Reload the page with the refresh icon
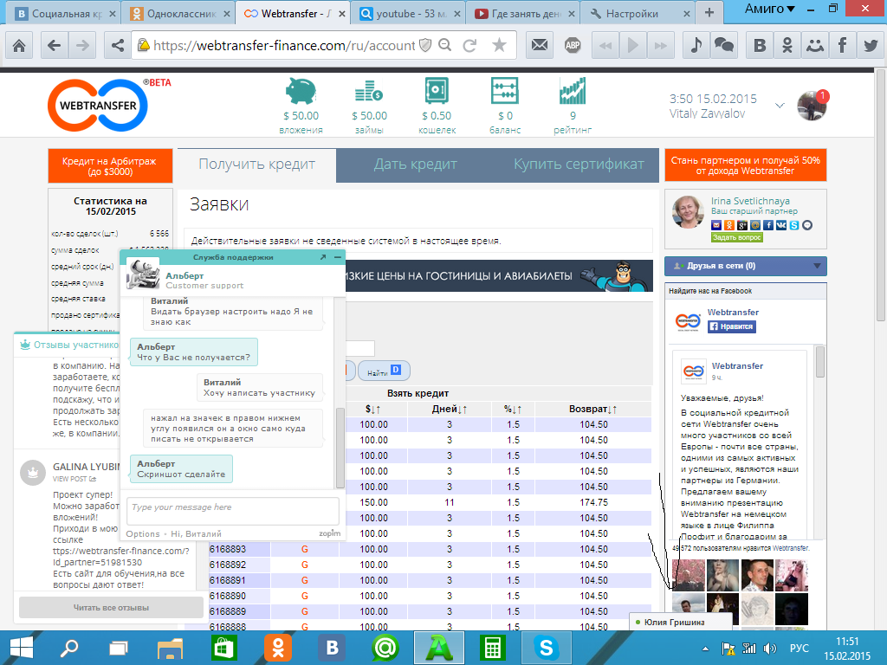This screenshot has width=887, height=665. click(x=469, y=45)
